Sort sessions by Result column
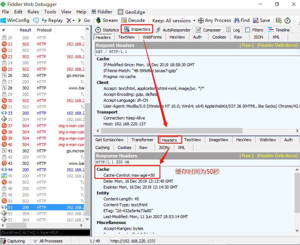The height and width of the screenshot is (245, 300). pyautogui.click(x=25, y=30)
